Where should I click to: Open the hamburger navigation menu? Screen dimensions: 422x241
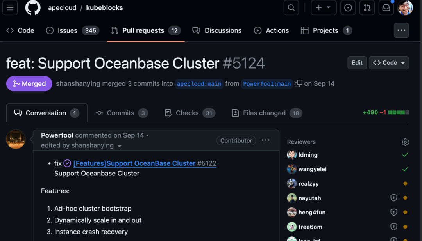[10, 7]
